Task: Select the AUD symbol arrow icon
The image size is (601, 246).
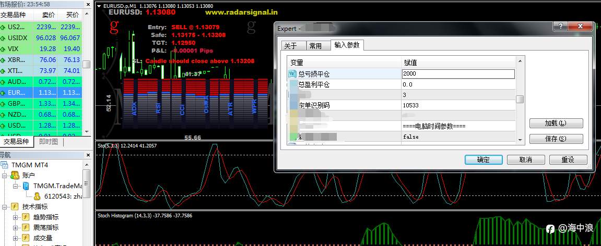Action: (2, 82)
